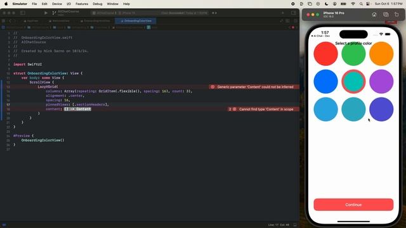Click the battery icon in the menu bar

click(x=343, y=4)
